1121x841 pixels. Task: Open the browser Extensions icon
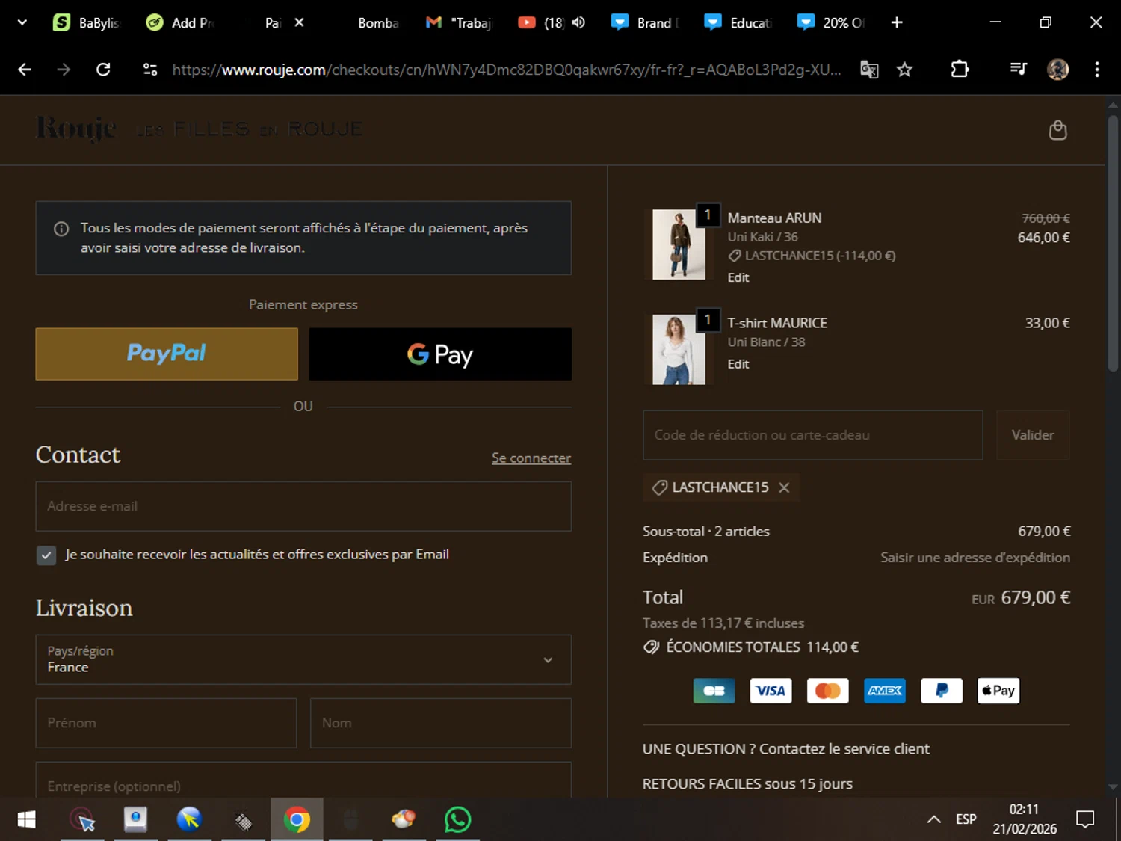pos(960,70)
